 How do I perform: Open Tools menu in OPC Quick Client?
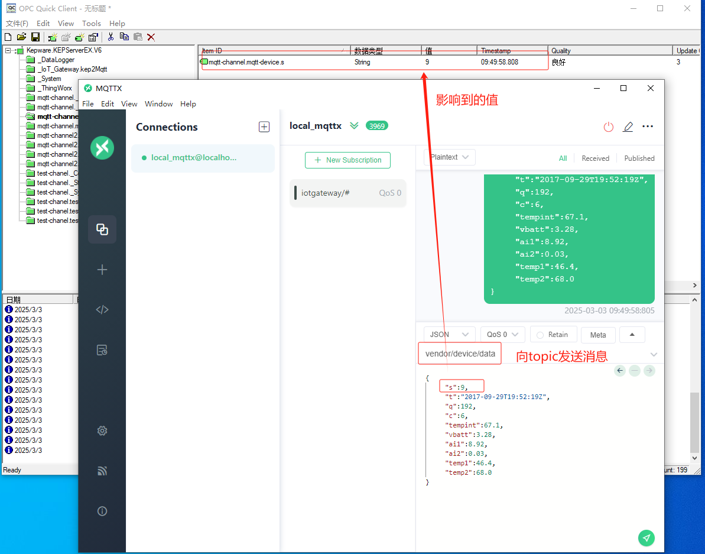point(91,24)
